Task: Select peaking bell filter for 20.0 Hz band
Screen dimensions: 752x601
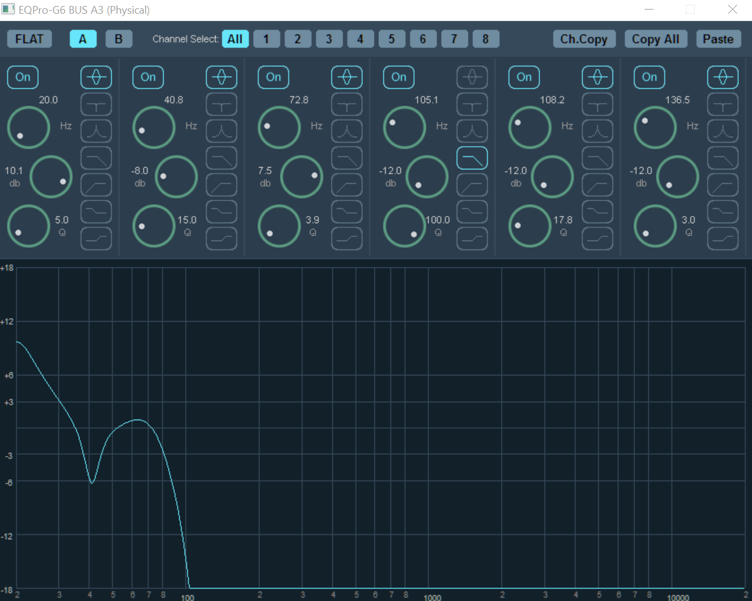Action: click(x=96, y=77)
